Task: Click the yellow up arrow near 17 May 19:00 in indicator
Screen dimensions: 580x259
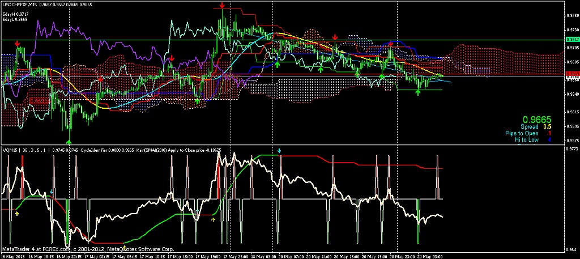Action: pos(213,220)
